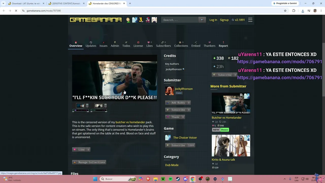Open the 'butcher vs homelander' link in the description
The height and width of the screenshot is (183, 325).
[130, 122]
